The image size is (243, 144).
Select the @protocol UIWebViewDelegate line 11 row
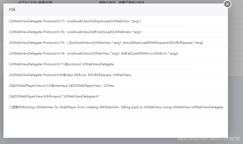tap(116, 64)
